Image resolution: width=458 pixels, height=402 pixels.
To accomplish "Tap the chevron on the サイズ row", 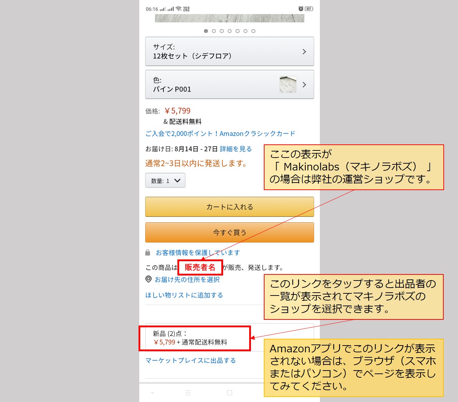I will 304,52.
